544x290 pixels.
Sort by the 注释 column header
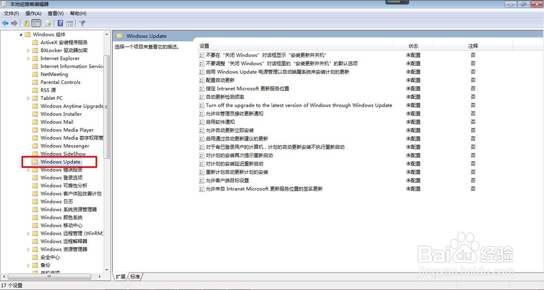pyautogui.click(x=473, y=46)
